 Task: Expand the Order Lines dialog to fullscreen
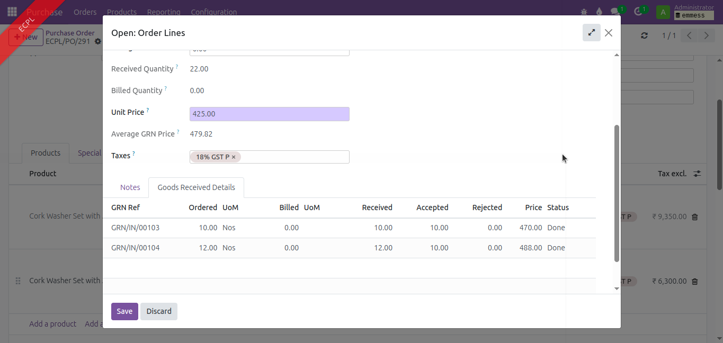tap(591, 33)
